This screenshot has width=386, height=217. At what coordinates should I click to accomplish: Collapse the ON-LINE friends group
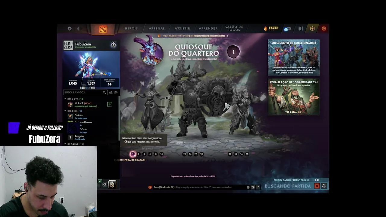coord(65,111)
